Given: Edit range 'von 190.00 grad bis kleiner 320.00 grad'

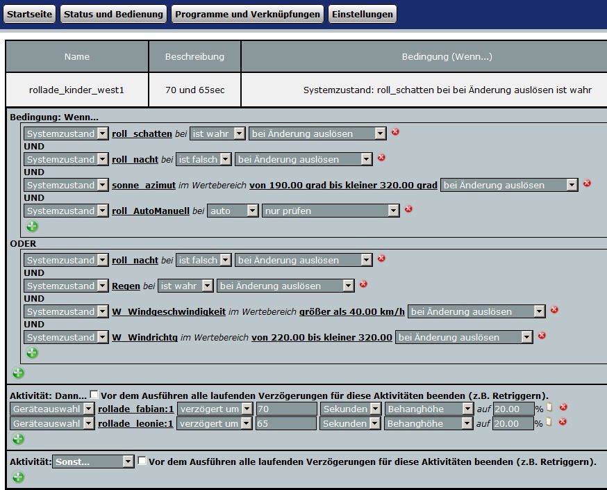Looking at the screenshot, I should pos(343,185).
